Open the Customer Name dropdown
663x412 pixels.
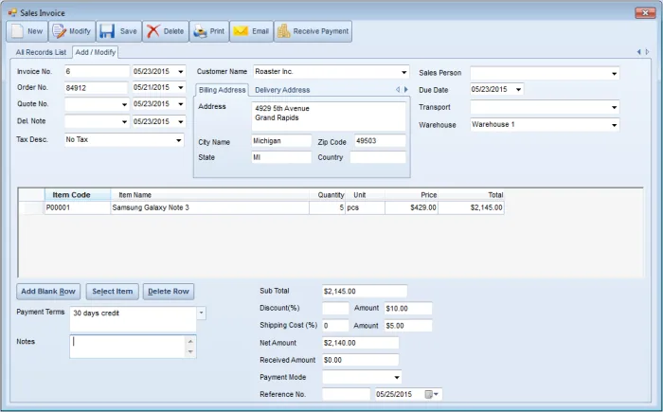(x=404, y=72)
